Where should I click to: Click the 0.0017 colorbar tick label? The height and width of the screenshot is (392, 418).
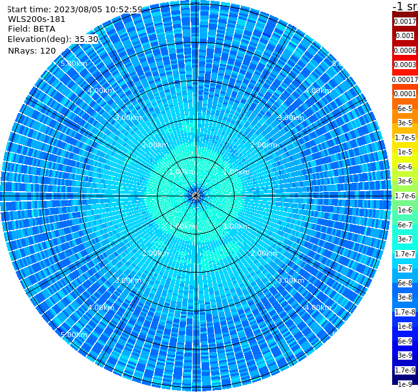405,21
